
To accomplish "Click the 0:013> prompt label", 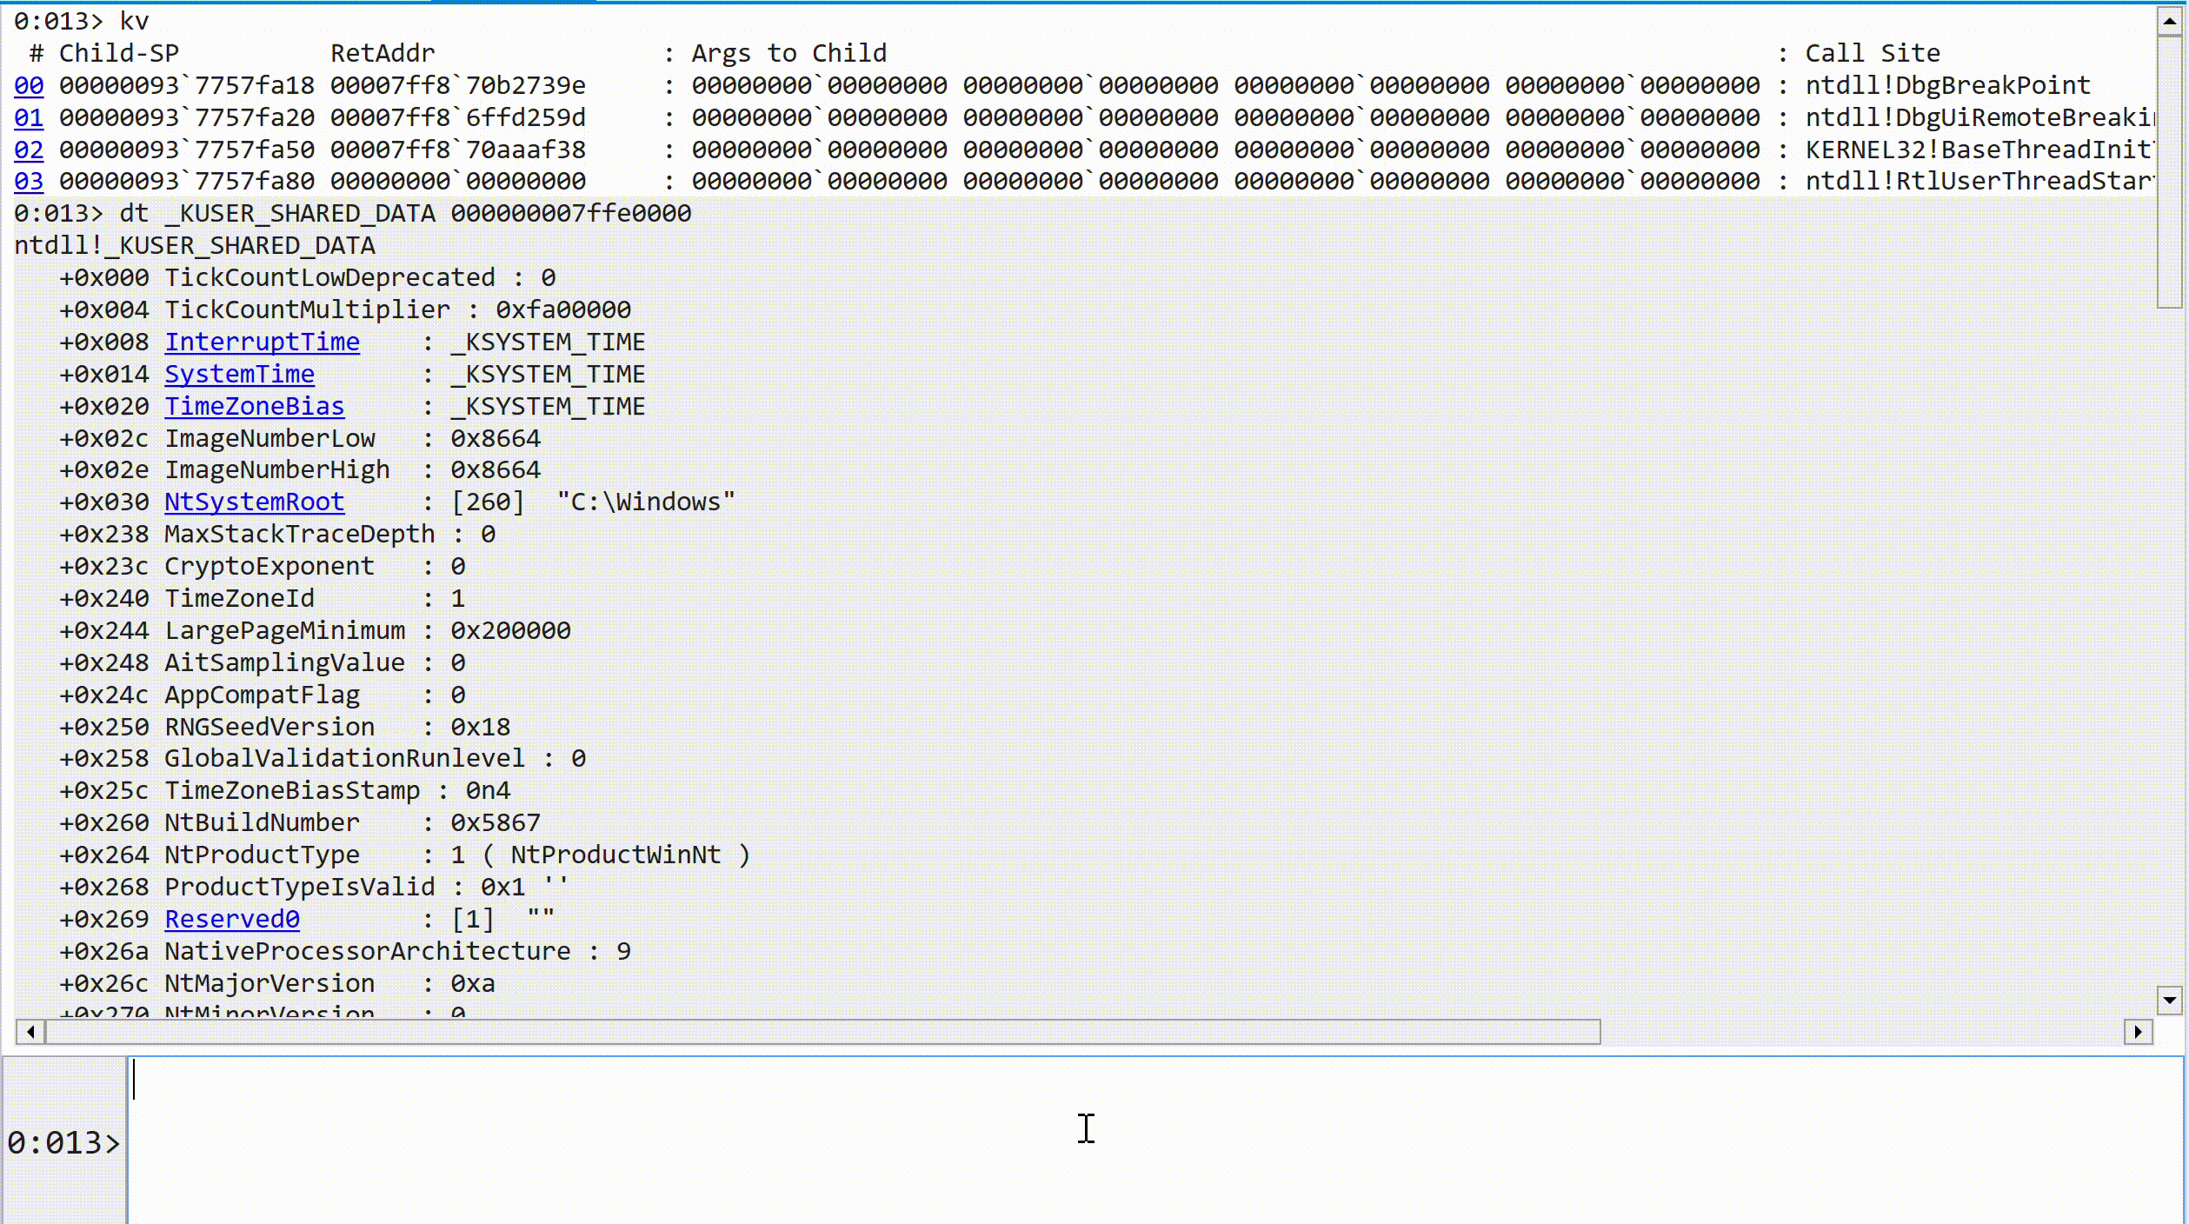I will (x=63, y=1142).
